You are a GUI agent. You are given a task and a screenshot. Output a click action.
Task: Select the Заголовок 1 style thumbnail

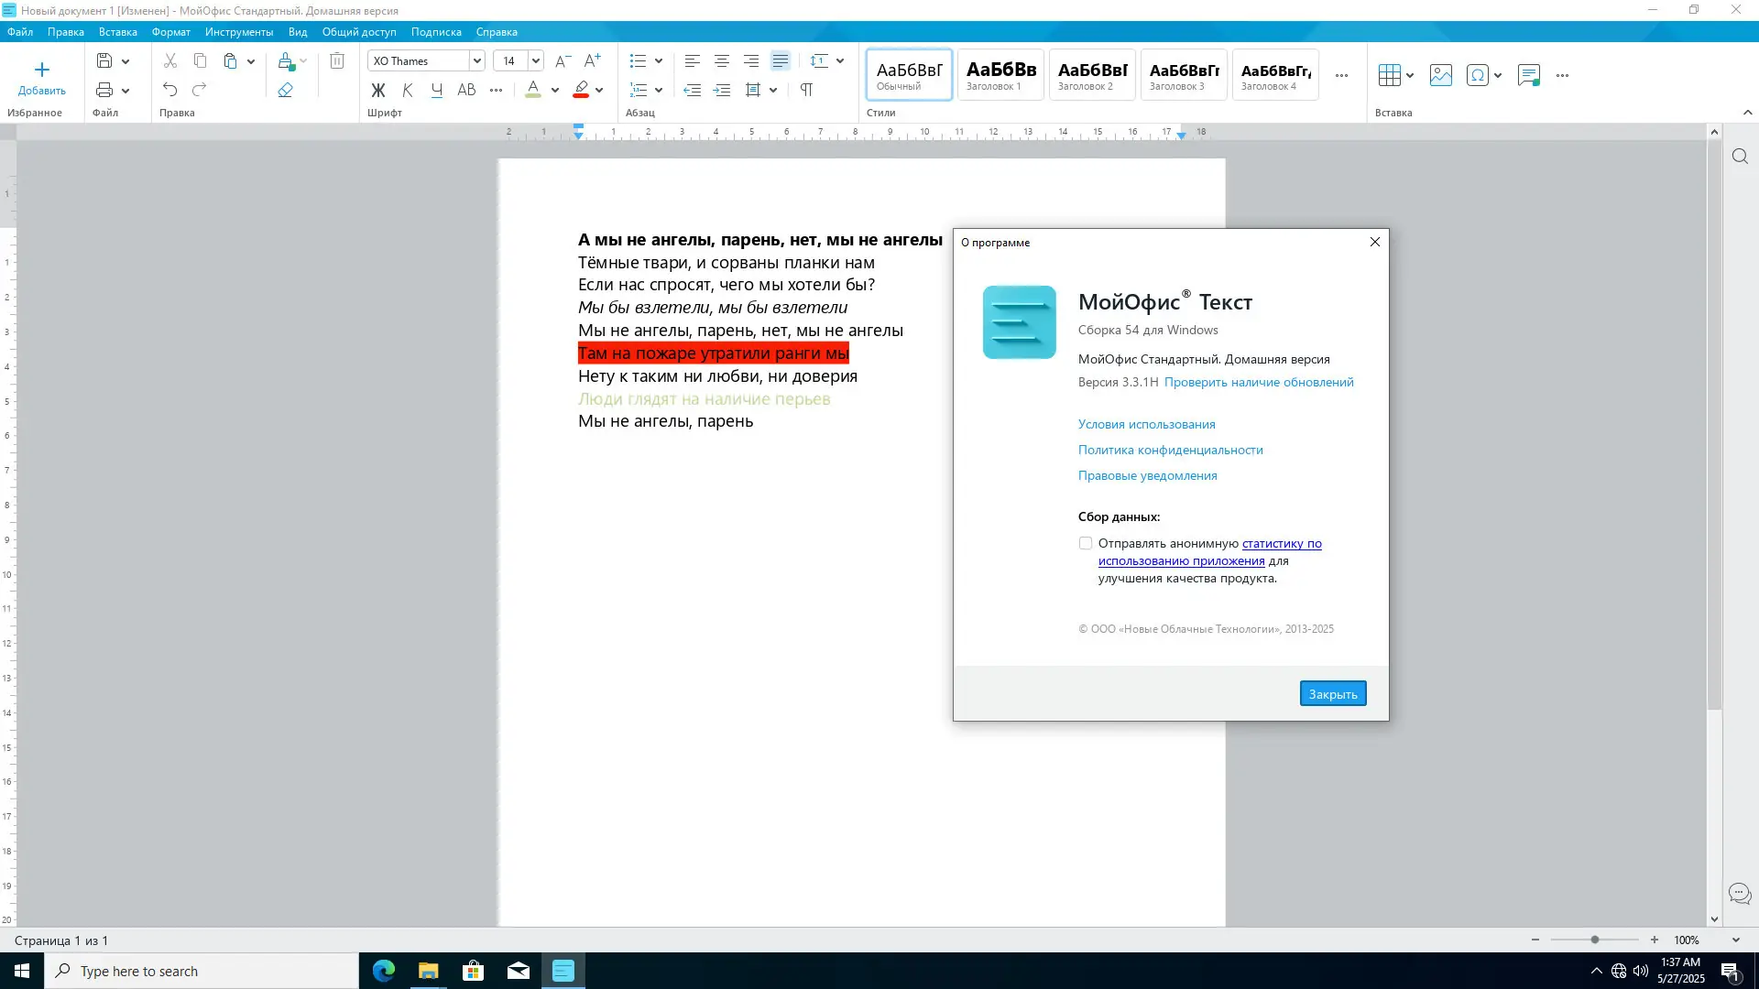(1000, 74)
